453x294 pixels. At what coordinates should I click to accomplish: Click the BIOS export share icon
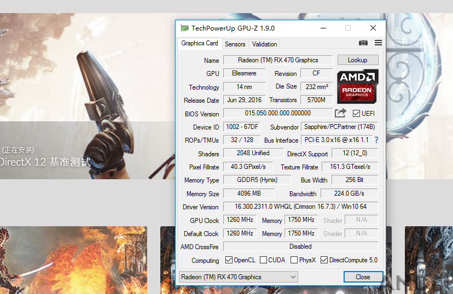(x=340, y=113)
